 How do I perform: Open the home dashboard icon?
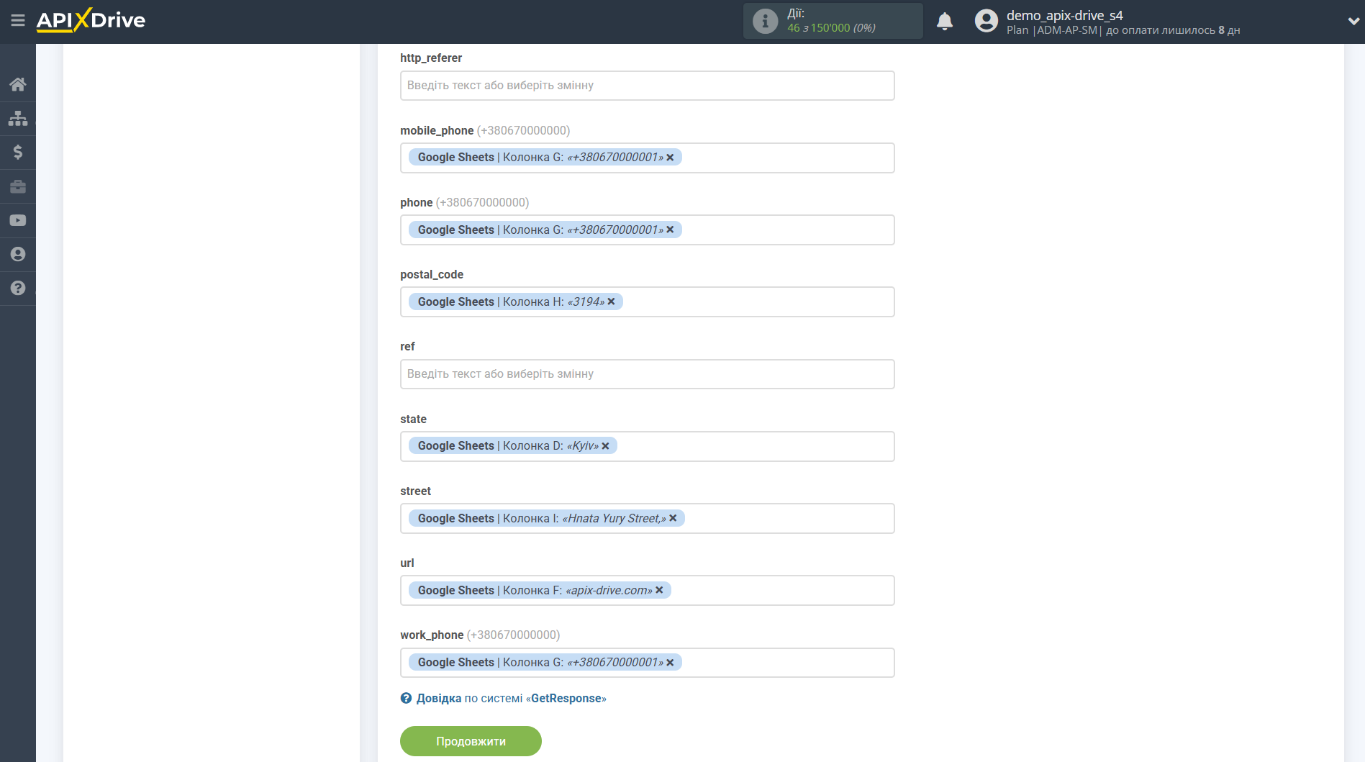coord(18,84)
